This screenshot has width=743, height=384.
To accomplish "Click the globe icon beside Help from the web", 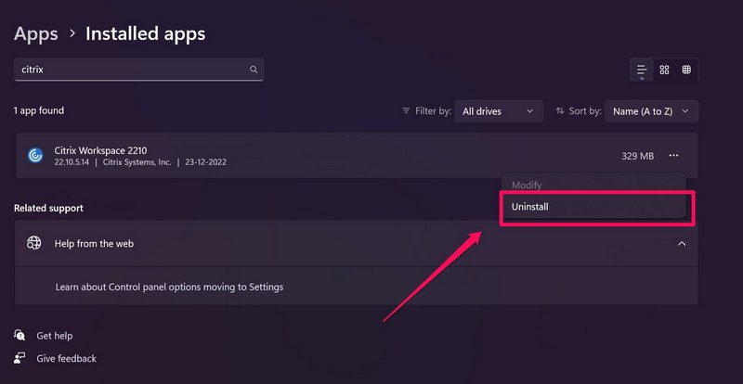I will (x=34, y=243).
